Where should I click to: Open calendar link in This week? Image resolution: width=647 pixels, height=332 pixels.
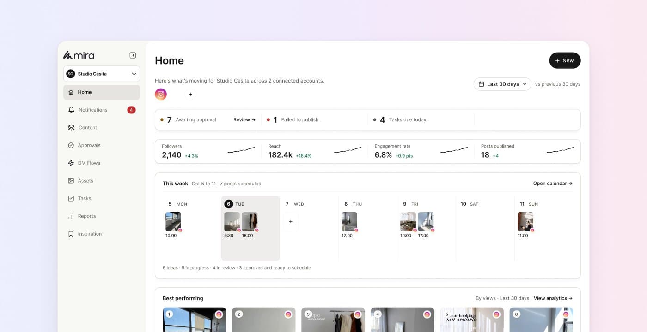pos(553,184)
